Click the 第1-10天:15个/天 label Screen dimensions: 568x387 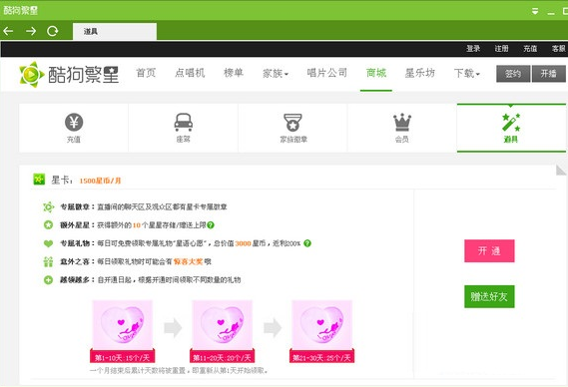pyautogui.click(x=123, y=358)
